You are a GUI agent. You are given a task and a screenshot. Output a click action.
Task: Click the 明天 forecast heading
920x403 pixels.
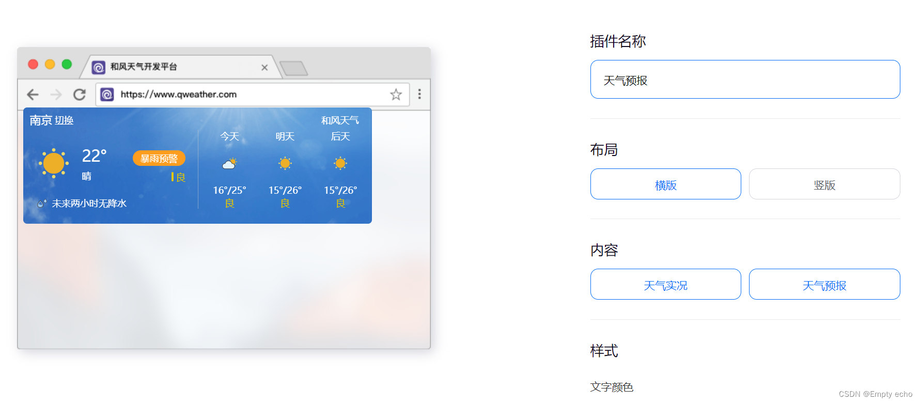[x=285, y=136]
